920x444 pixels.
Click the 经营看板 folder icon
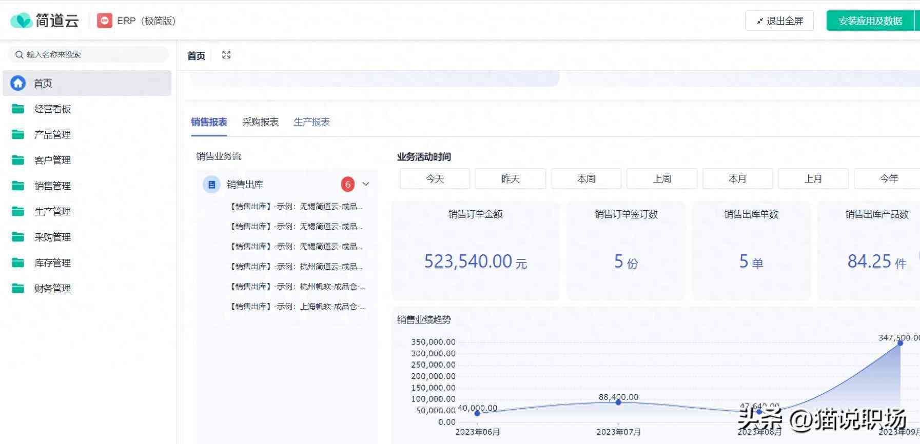18,109
